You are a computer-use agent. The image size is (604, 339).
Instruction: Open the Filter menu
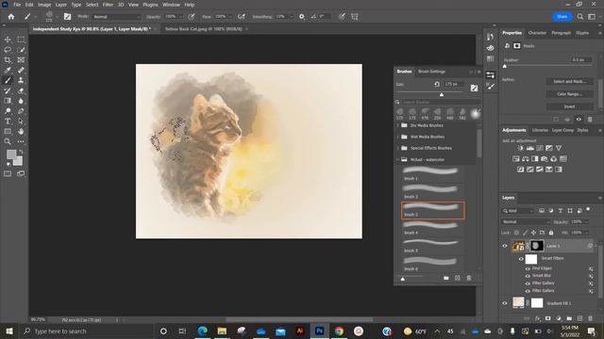point(108,5)
